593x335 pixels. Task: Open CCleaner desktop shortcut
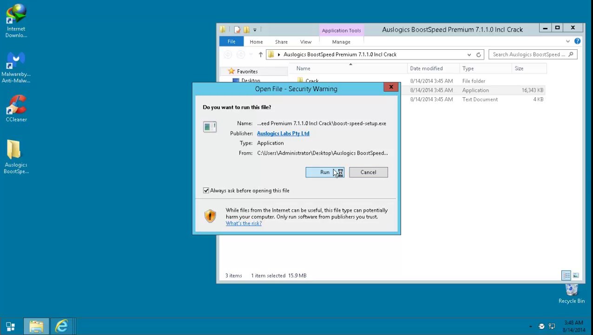point(16,108)
